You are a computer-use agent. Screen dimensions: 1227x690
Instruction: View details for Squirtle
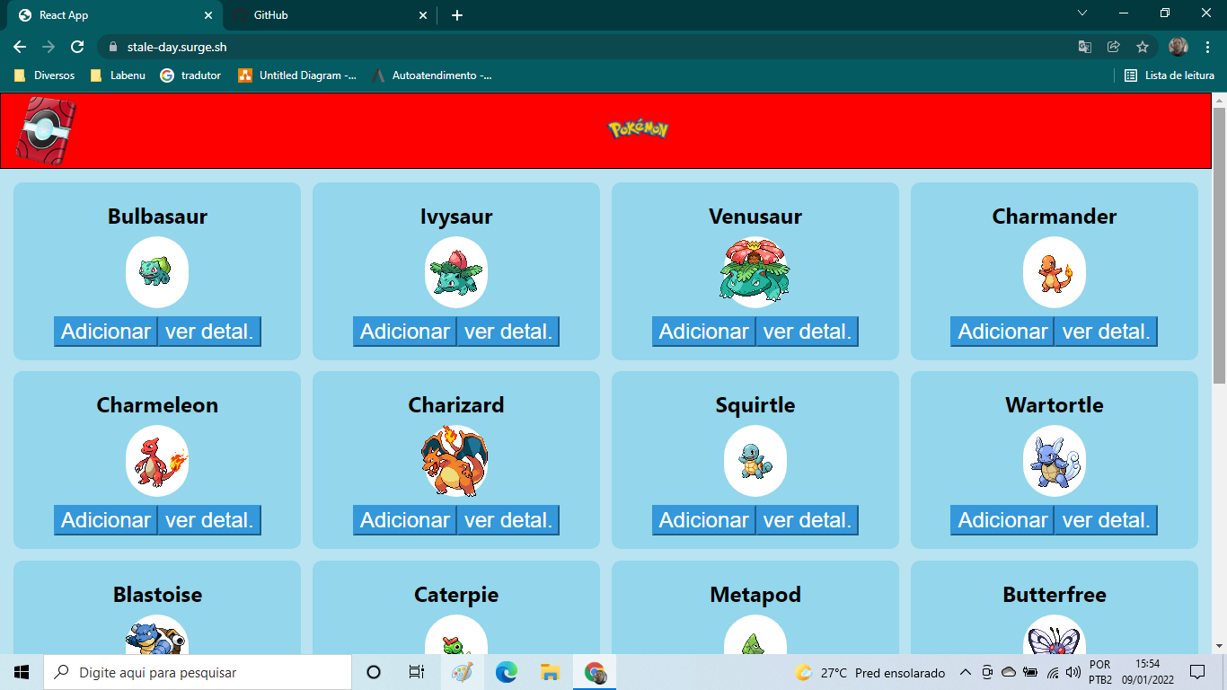point(808,520)
